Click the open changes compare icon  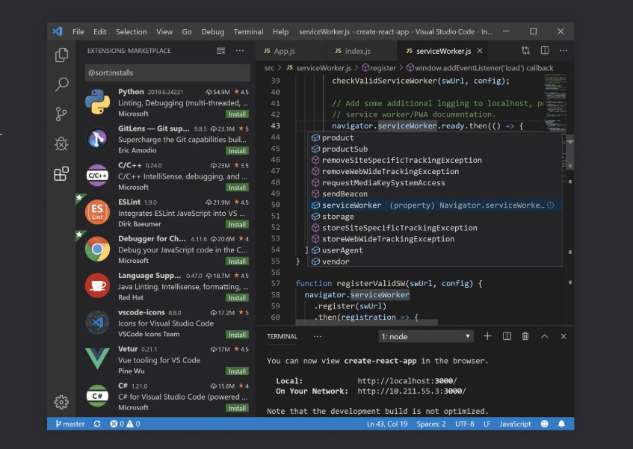(x=525, y=50)
